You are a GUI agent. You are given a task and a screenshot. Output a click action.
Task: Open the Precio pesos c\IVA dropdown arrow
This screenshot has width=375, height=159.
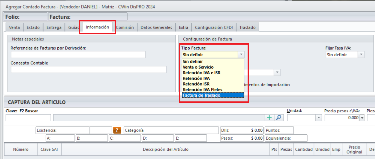[x=362, y=118]
